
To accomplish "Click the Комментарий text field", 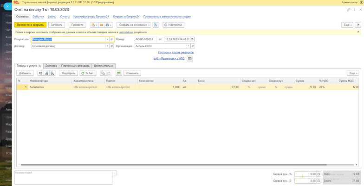I will 63,177.
